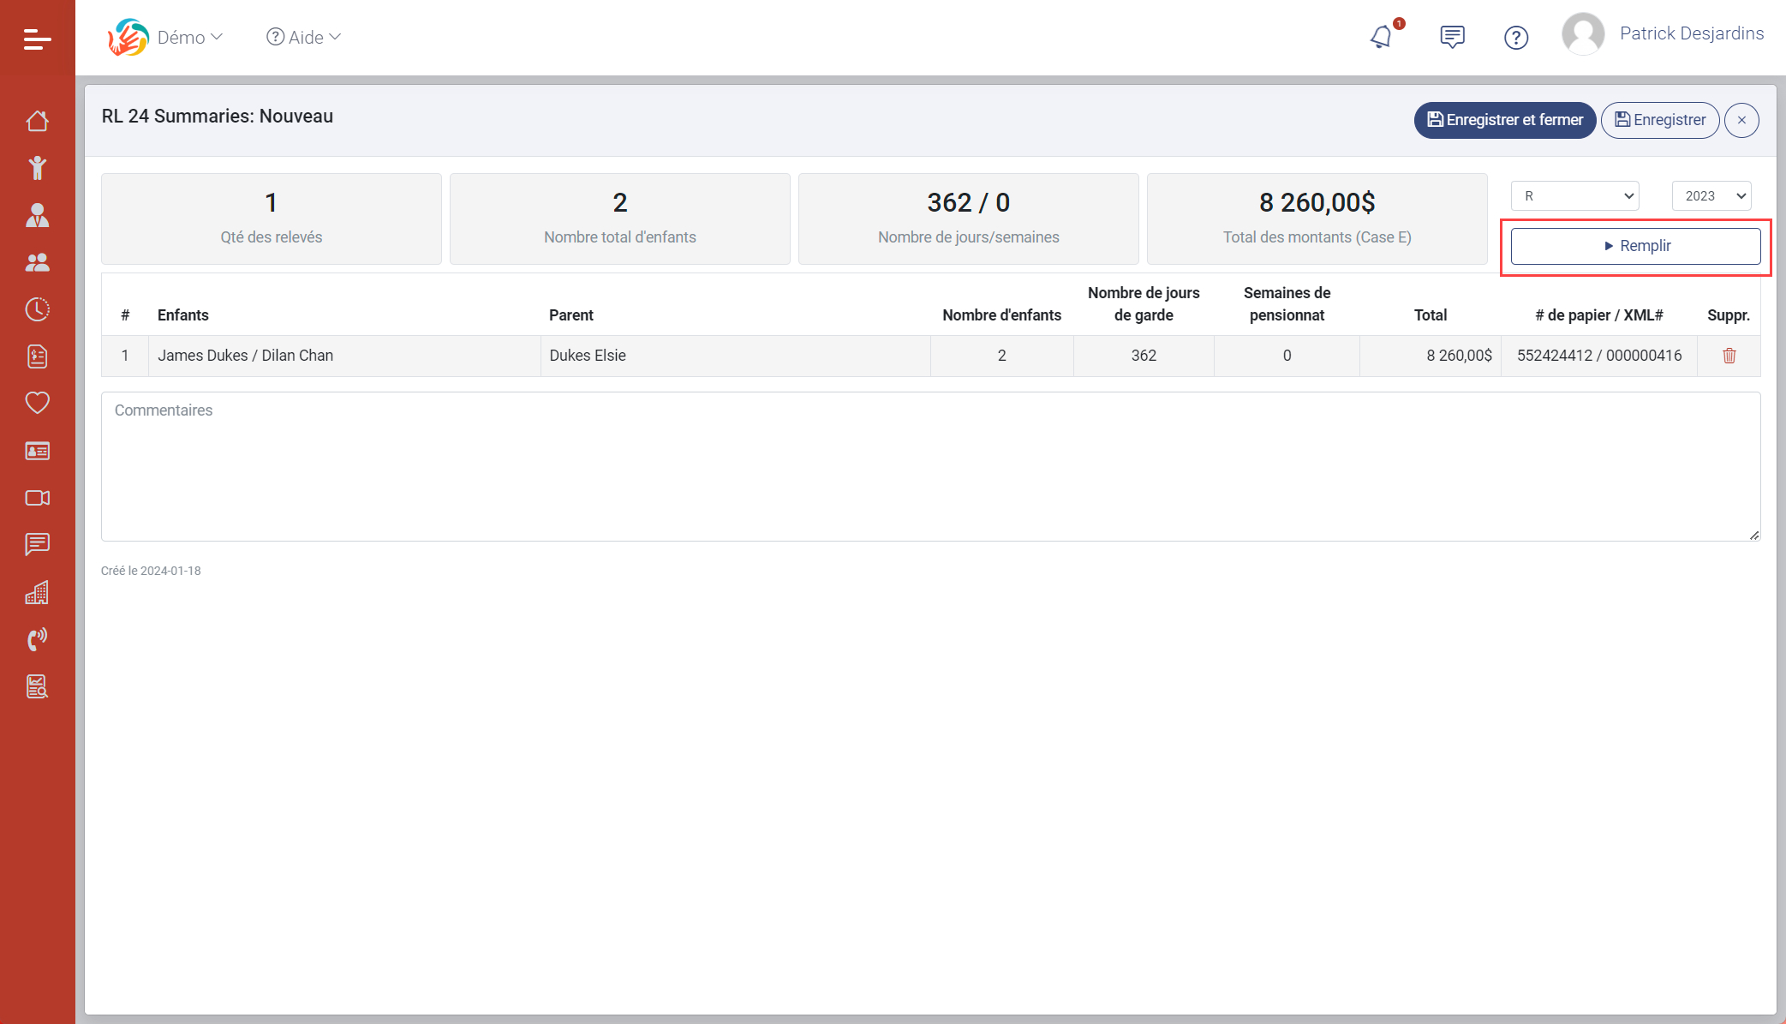Open the children icon in sidebar
Viewport: 1786px width, 1024px height.
click(x=37, y=168)
